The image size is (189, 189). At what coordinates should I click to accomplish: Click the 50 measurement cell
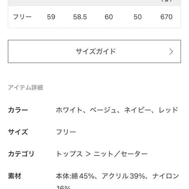pos(138,17)
